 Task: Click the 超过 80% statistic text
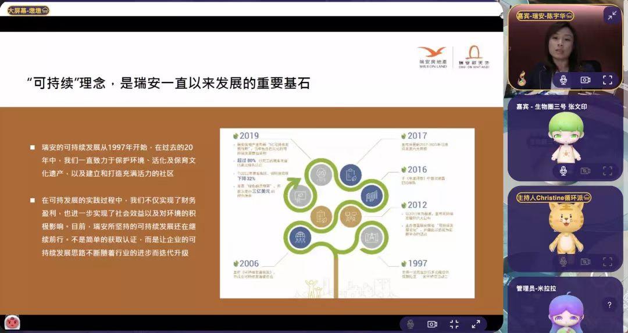(x=246, y=160)
